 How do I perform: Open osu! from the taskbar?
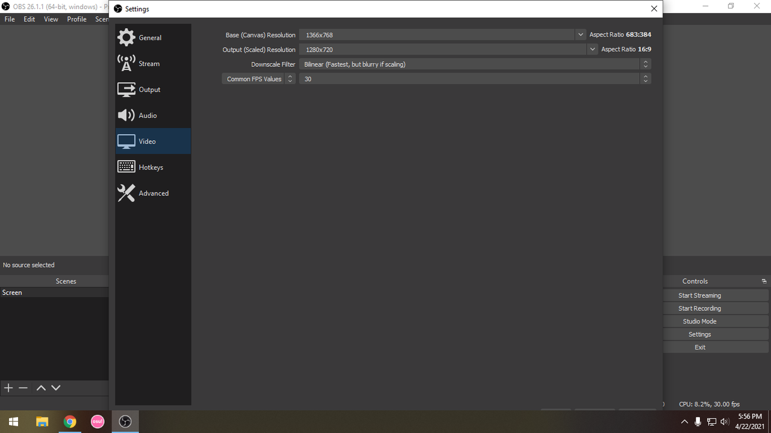pyautogui.click(x=98, y=422)
